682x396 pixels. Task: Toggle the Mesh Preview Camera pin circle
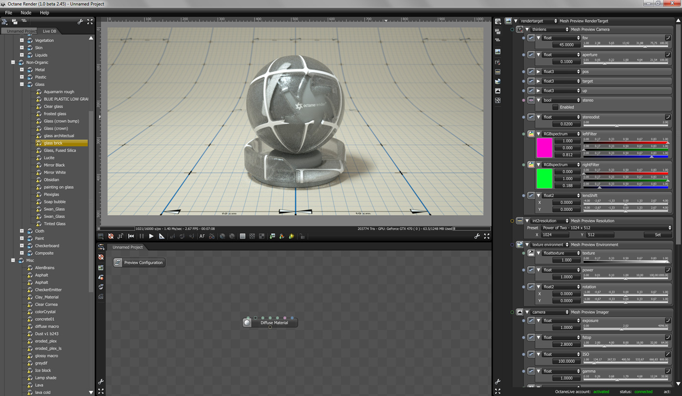pyautogui.click(x=512, y=29)
